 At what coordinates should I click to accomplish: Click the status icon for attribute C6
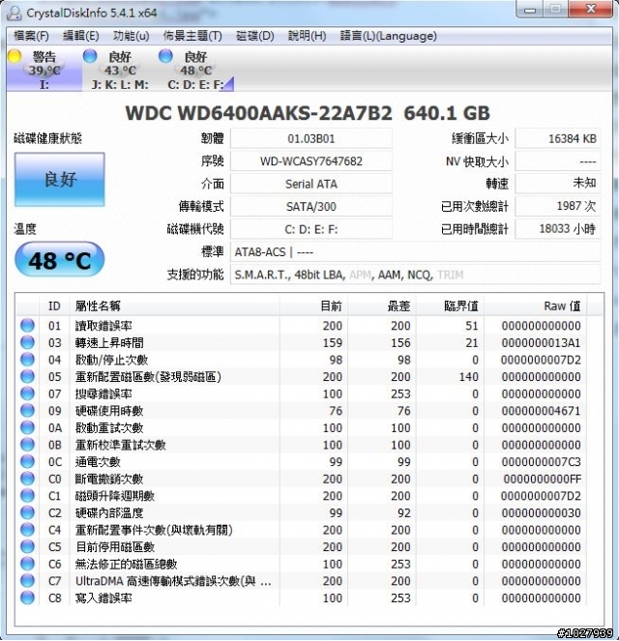pos(27,564)
